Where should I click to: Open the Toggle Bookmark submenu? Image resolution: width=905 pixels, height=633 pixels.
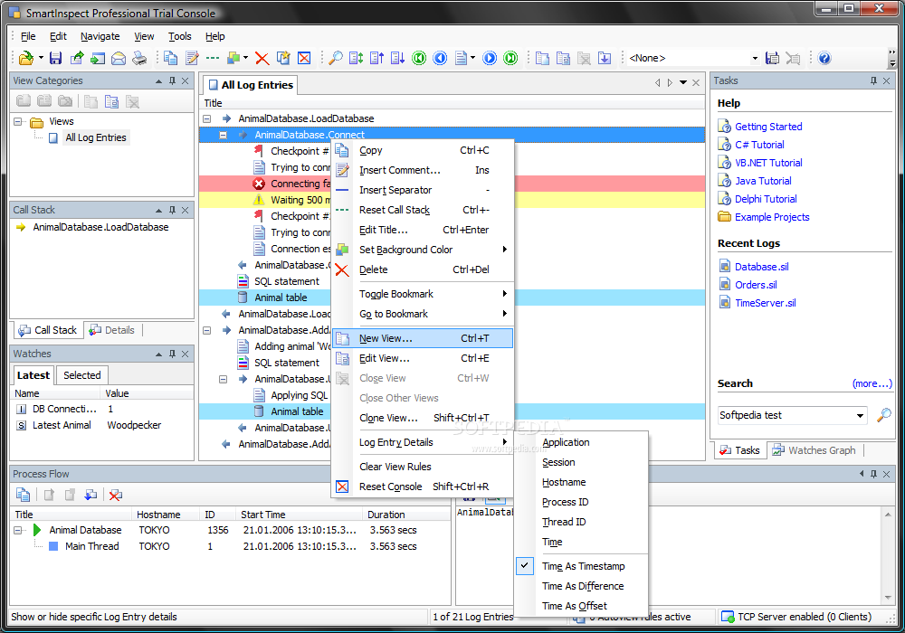pyautogui.click(x=423, y=294)
